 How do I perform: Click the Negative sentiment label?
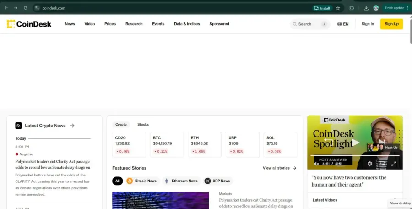tap(24, 154)
